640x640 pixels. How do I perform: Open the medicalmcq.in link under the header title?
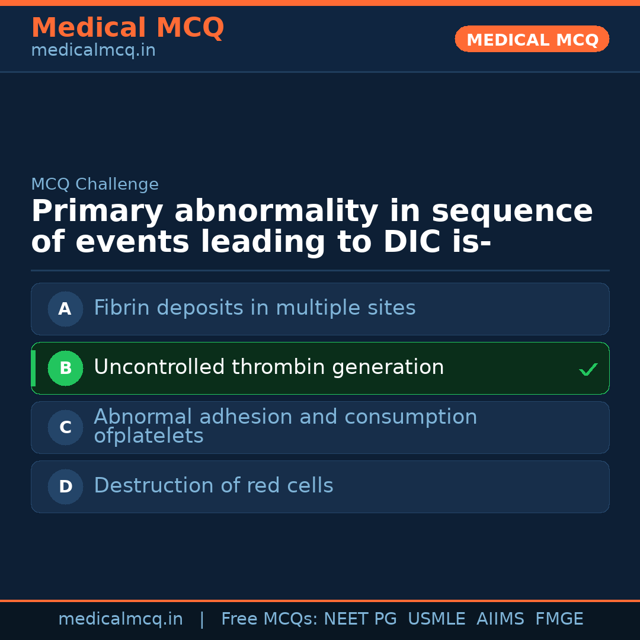tap(93, 51)
